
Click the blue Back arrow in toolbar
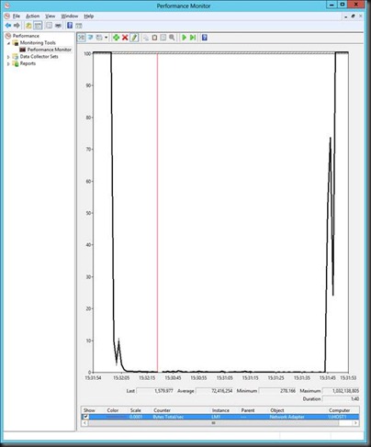[8, 26]
